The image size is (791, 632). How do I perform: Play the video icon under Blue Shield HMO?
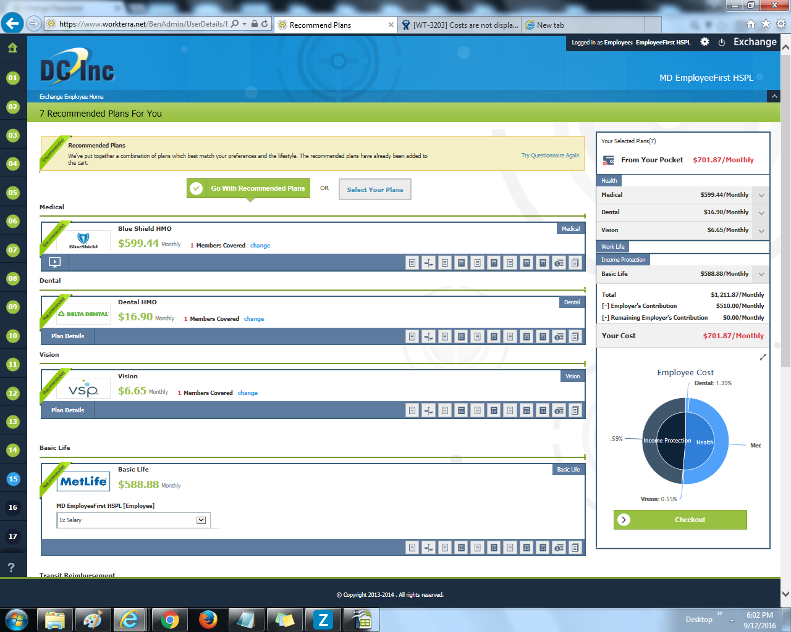click(x=54, y=262)
